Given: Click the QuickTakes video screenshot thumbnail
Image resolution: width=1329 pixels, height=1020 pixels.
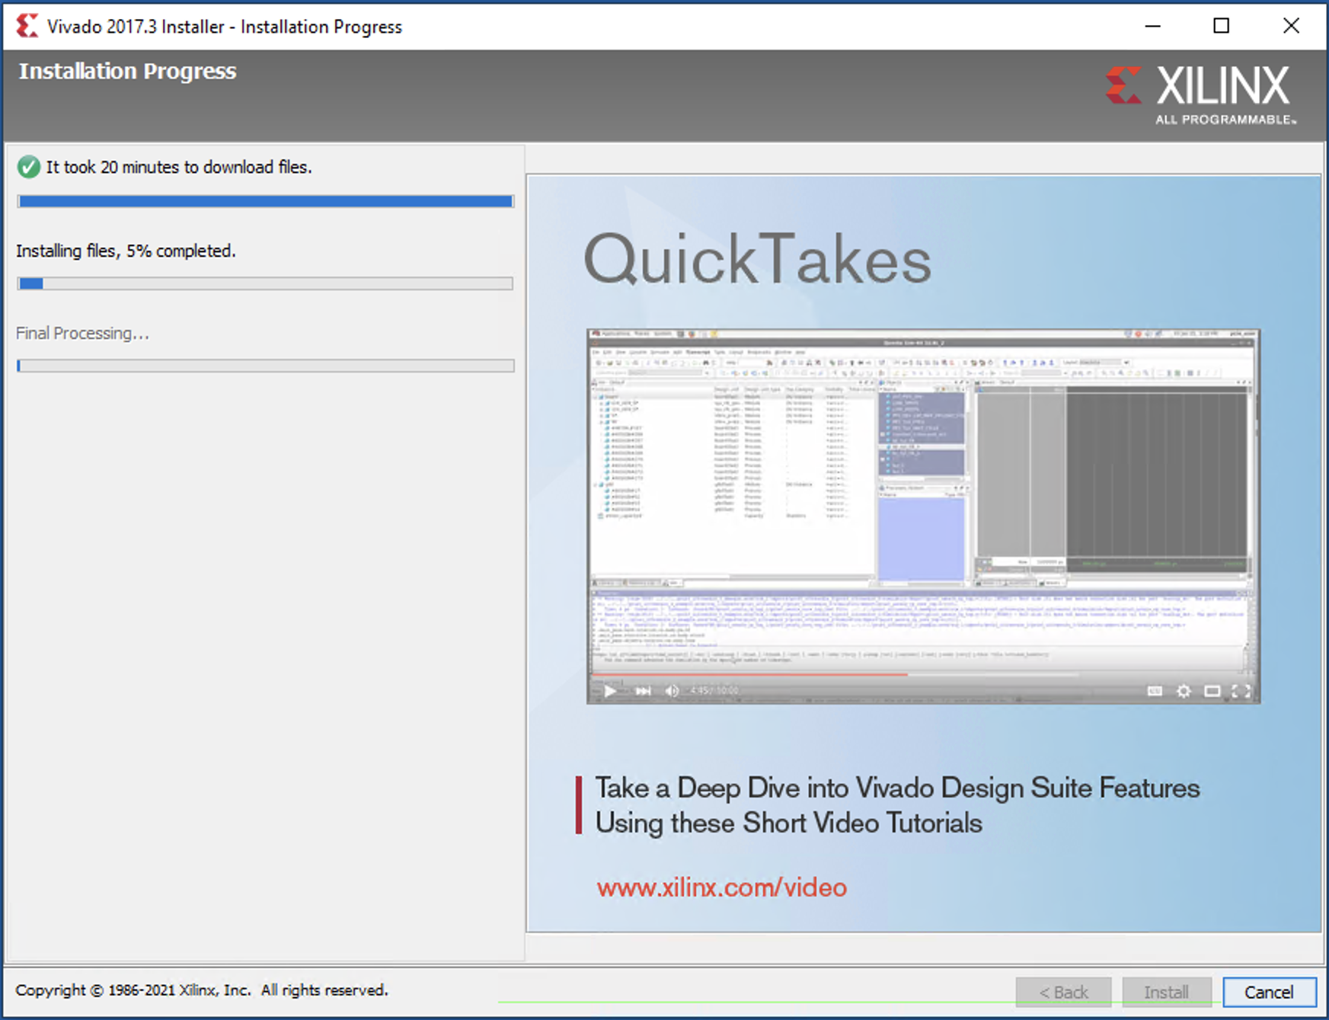Looking at the screenshot, I should 923,503.
